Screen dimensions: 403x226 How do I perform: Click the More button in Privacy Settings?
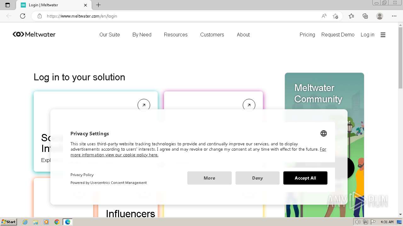click(x=209, y=178)
